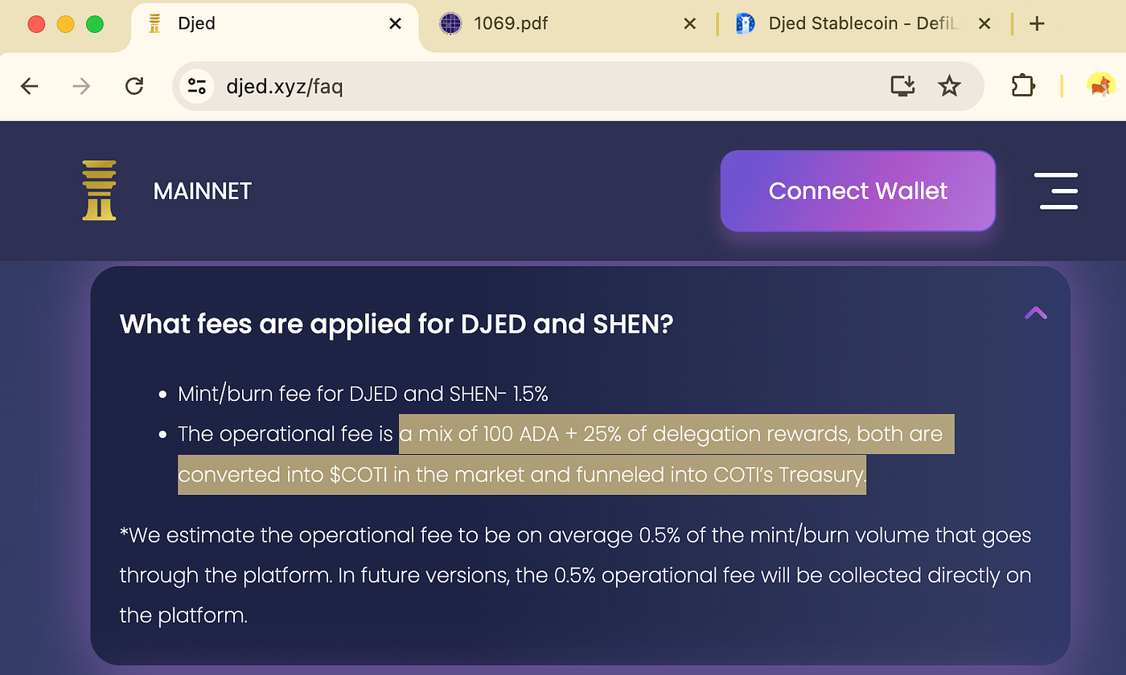
Task: Click the djed.xyz/faq address bar
Action: pyautogui.click(x=523, y=86)
